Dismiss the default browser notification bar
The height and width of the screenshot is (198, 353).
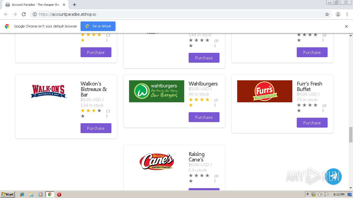pyautogui.click(x=346, y=26)
